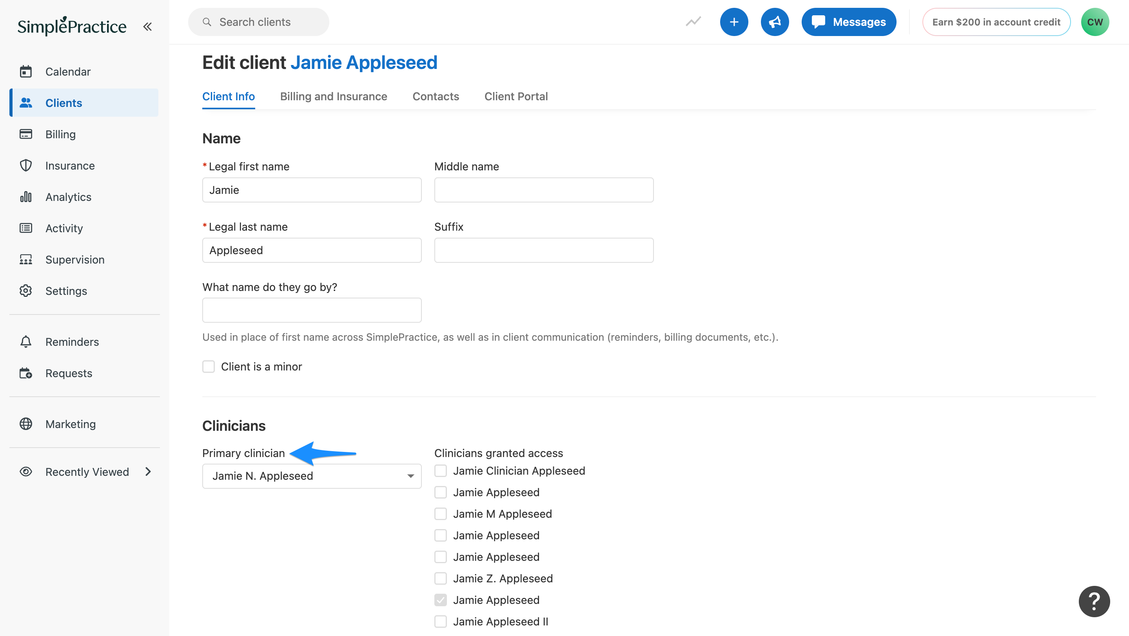Click the Calendar icon in the sidebar
The width and height of the screenshot is (1129, 636).
tap(26, 71)
